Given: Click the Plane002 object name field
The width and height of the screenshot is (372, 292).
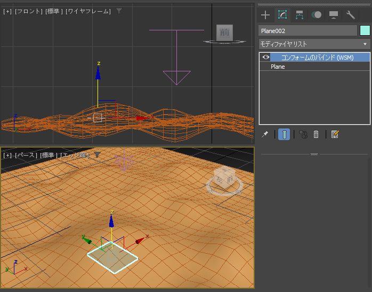Looking at the screenshot, I should click(308, 30).
